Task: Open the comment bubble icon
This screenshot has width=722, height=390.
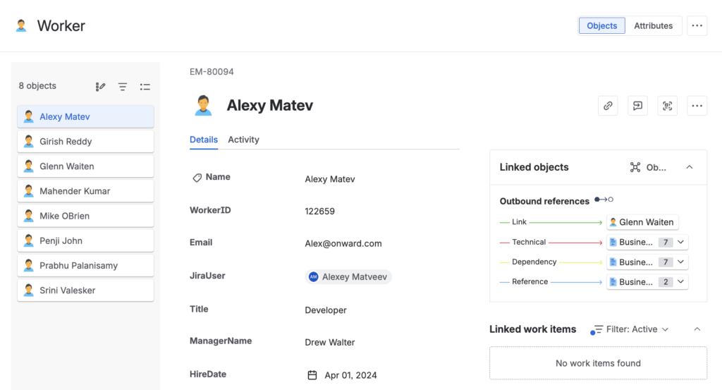Action: (x=637, y=106)
